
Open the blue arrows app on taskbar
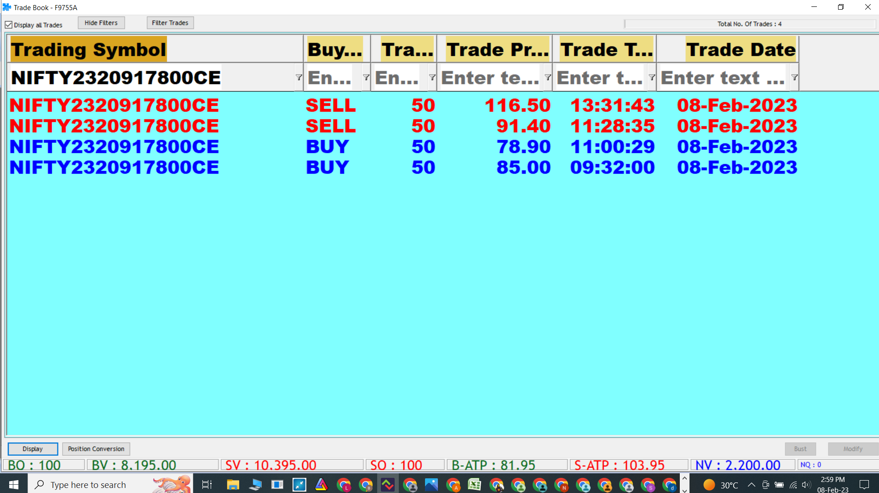click(299, 484)
